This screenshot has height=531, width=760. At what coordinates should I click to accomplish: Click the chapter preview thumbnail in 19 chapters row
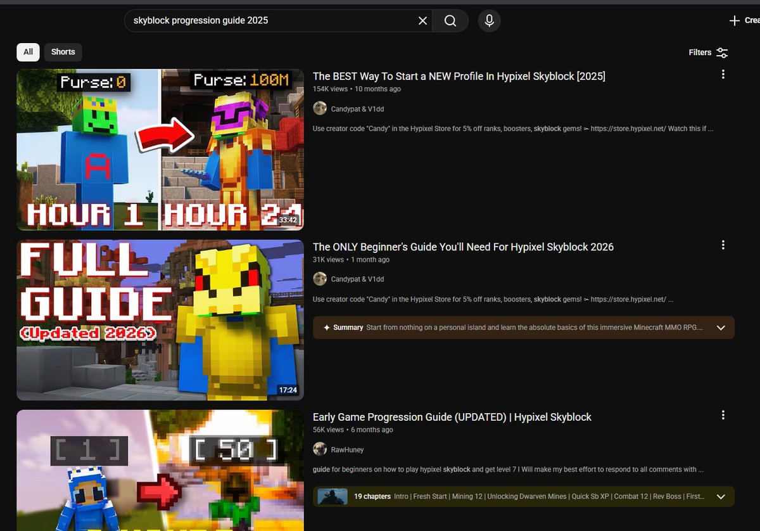332,496
